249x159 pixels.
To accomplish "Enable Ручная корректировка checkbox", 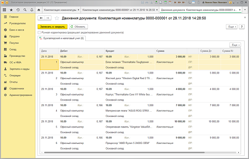I will coord(39,32).
